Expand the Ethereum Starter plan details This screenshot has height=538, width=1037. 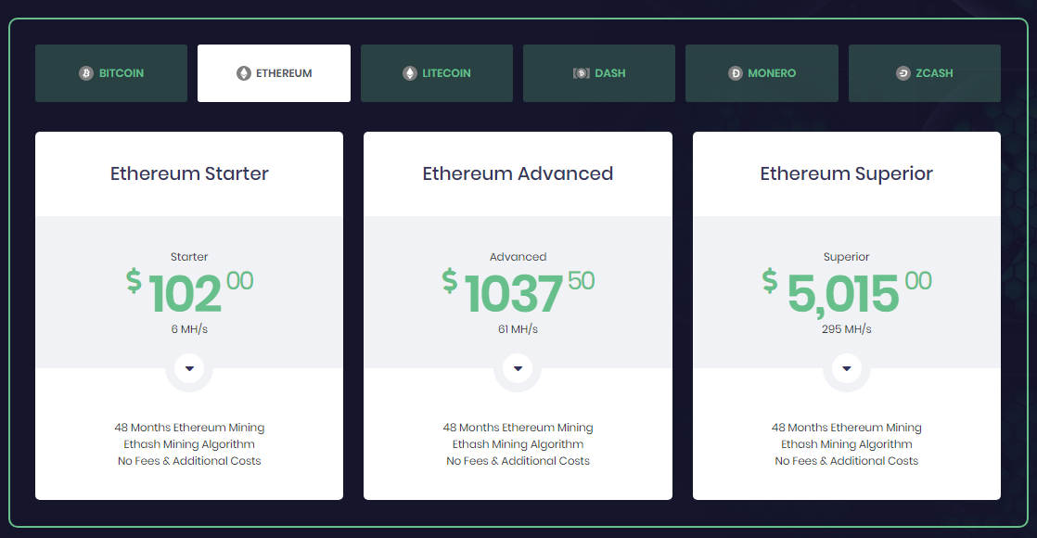189,368
